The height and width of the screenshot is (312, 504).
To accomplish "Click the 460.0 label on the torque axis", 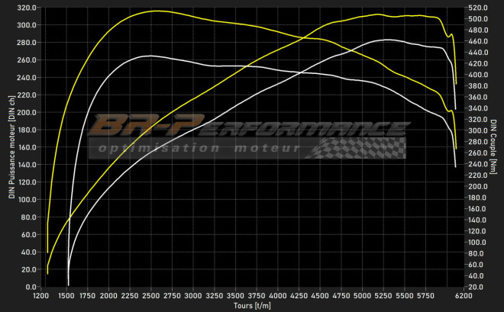I will pyautogui.click(x=478, y=41).
